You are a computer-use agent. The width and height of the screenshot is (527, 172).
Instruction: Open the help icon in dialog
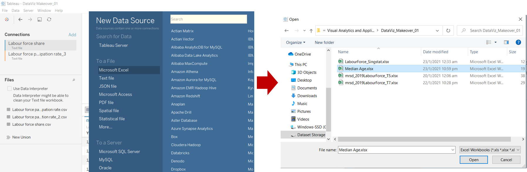pos(518,42)
